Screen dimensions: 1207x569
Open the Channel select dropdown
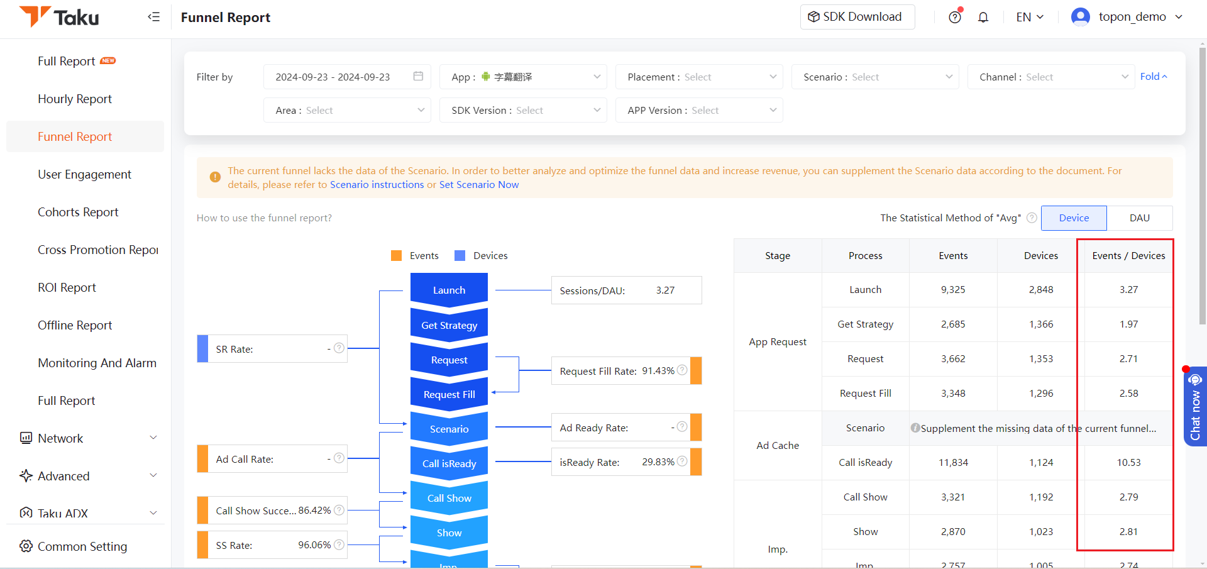coord(1051,77)
